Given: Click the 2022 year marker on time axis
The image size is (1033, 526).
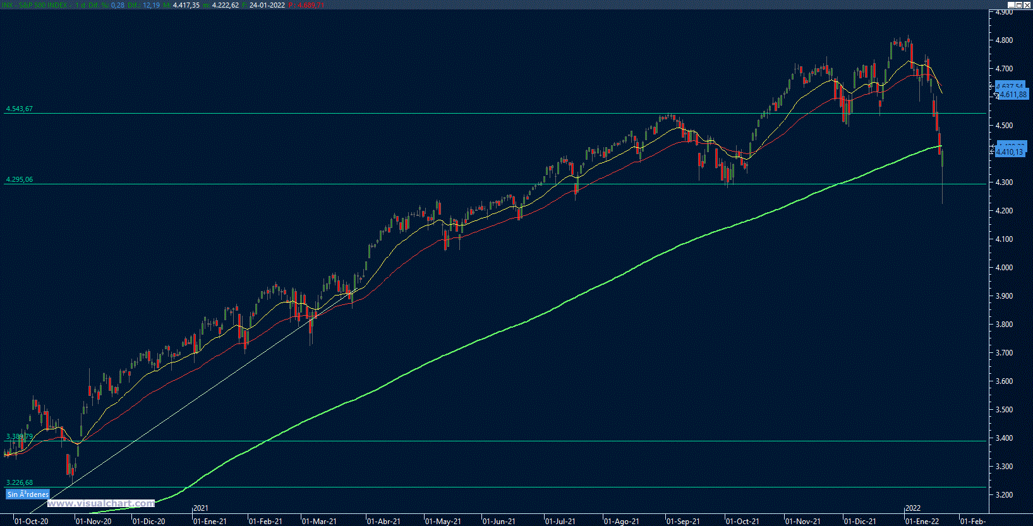Looking at the screenshot, I should [x=912, y=508].
